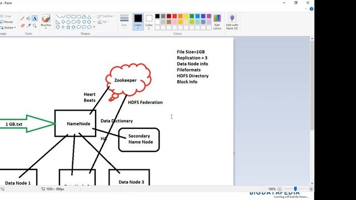Click the 'Secondary Name Node' label

click(141, 139)
